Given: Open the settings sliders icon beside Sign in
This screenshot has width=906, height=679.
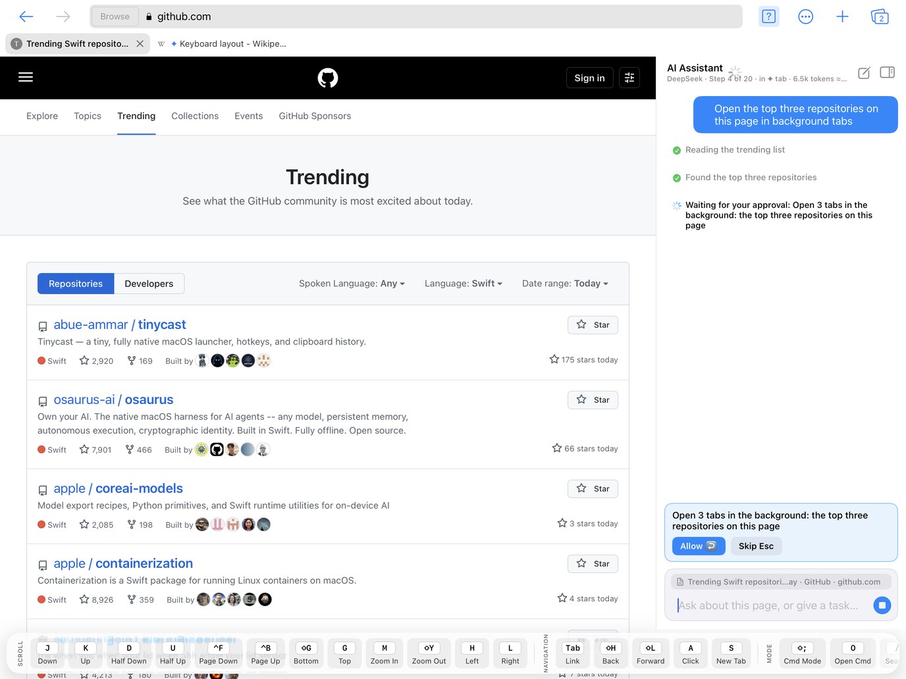Looking at the screenshot, I should coord(629,78).
